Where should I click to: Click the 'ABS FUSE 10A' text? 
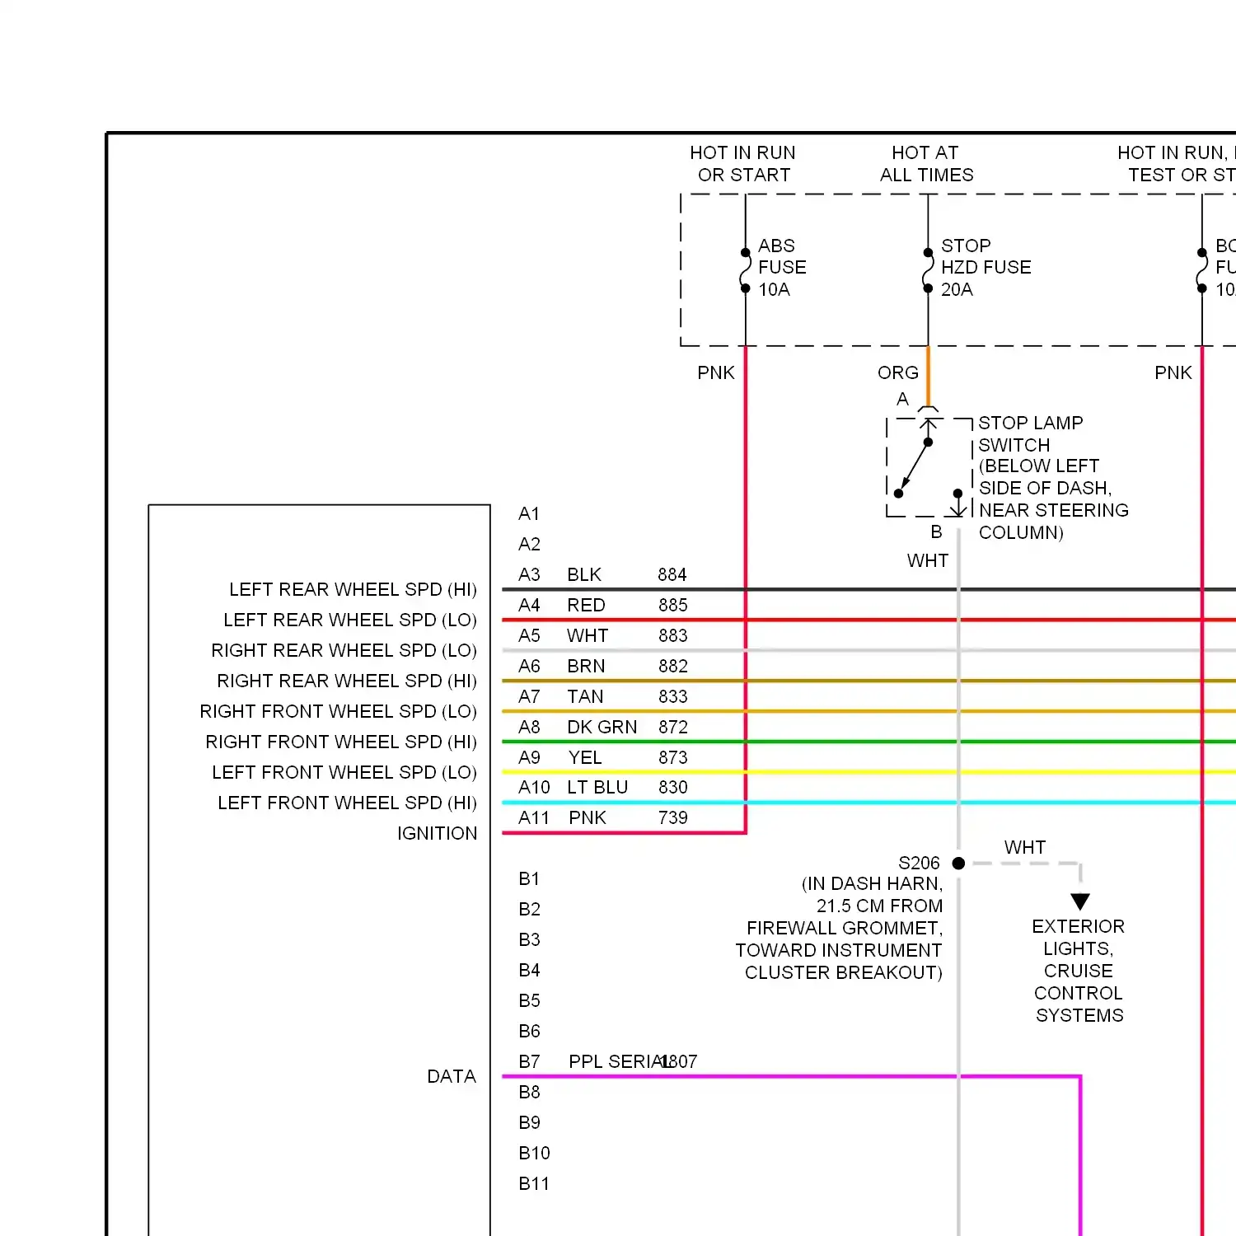point(782,268)
